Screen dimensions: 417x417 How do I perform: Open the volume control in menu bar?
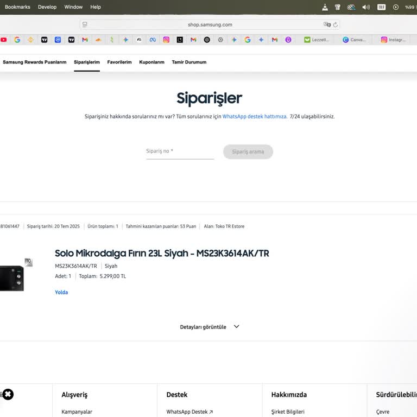tap(366, 7)
